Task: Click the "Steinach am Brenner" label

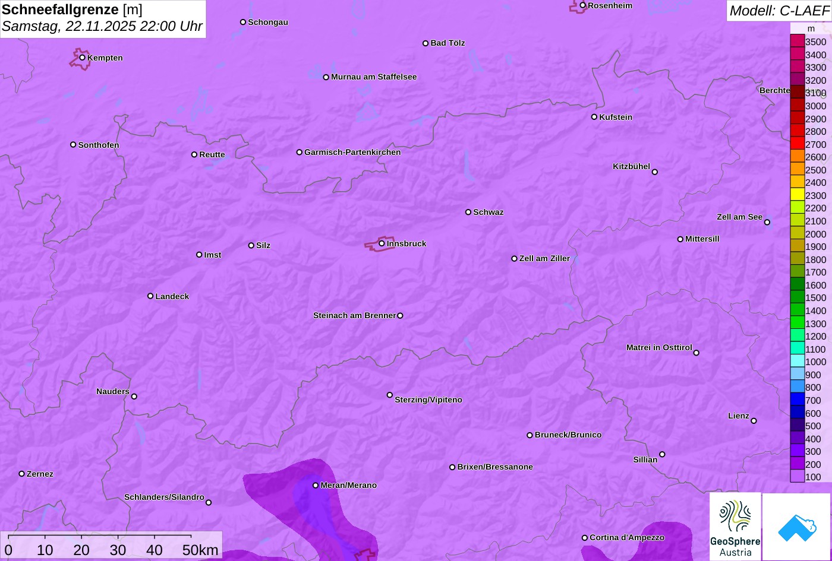Action: pos(354,315)
